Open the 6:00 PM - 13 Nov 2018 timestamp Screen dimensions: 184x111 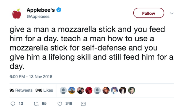click(31, 77)
